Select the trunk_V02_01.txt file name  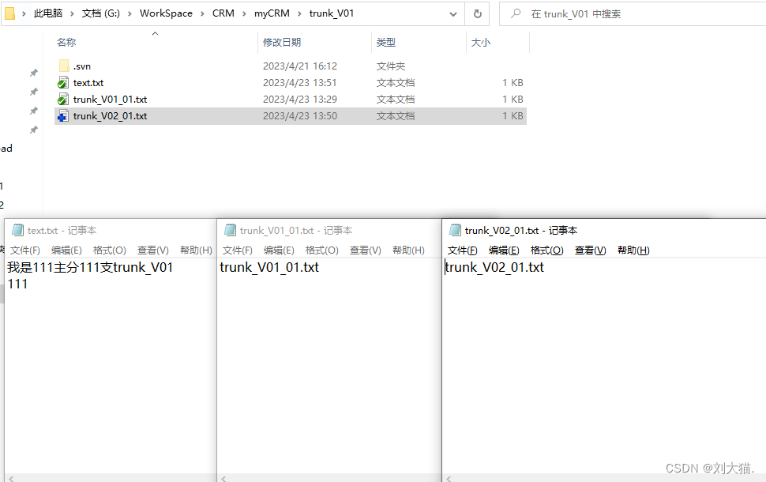click(x=110, y=116)
